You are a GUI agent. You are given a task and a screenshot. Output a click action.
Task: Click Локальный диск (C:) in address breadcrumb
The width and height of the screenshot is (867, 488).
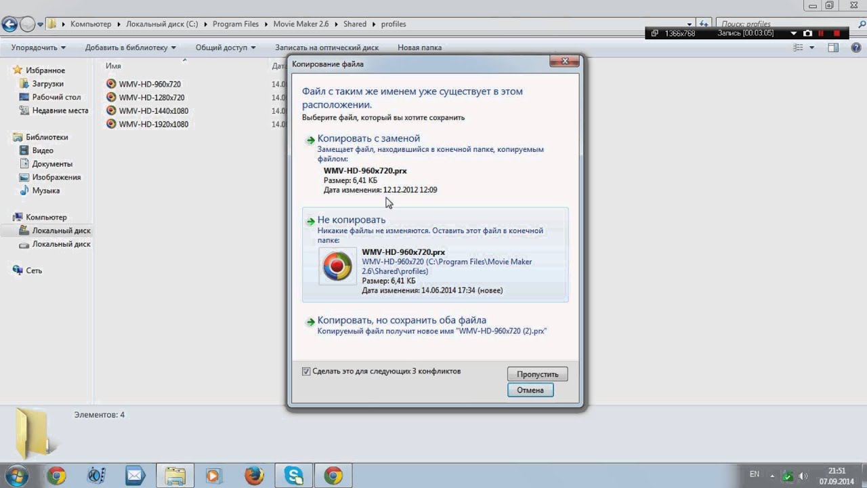162,24
